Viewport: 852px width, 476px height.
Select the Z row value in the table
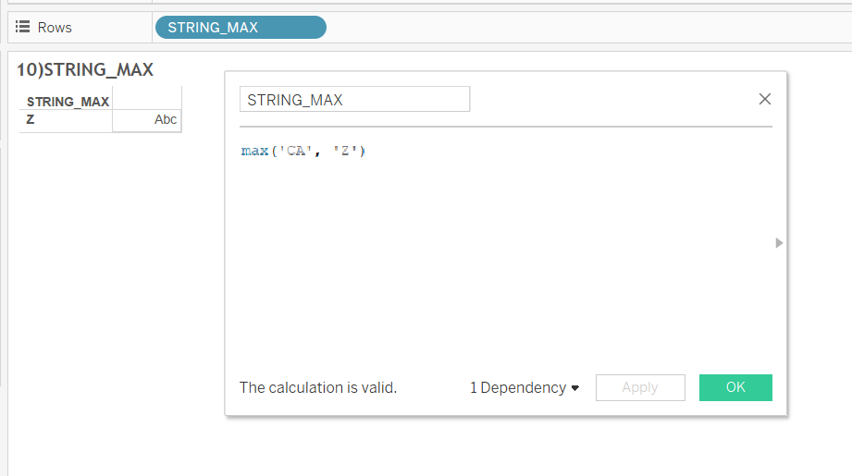[31, 119]
